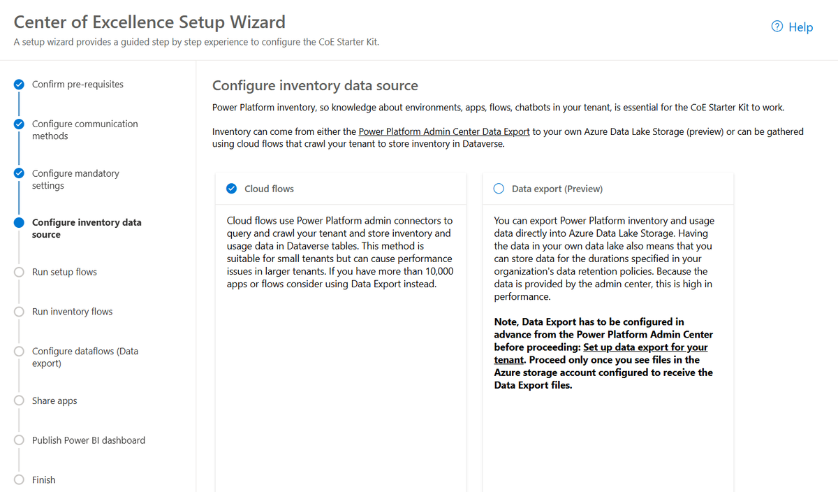Jump to the Finish step

(43, 480)
